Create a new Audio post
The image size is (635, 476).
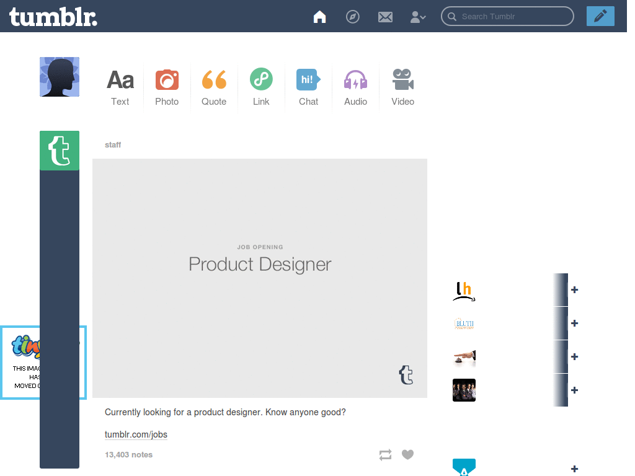[x=355, y=87]
